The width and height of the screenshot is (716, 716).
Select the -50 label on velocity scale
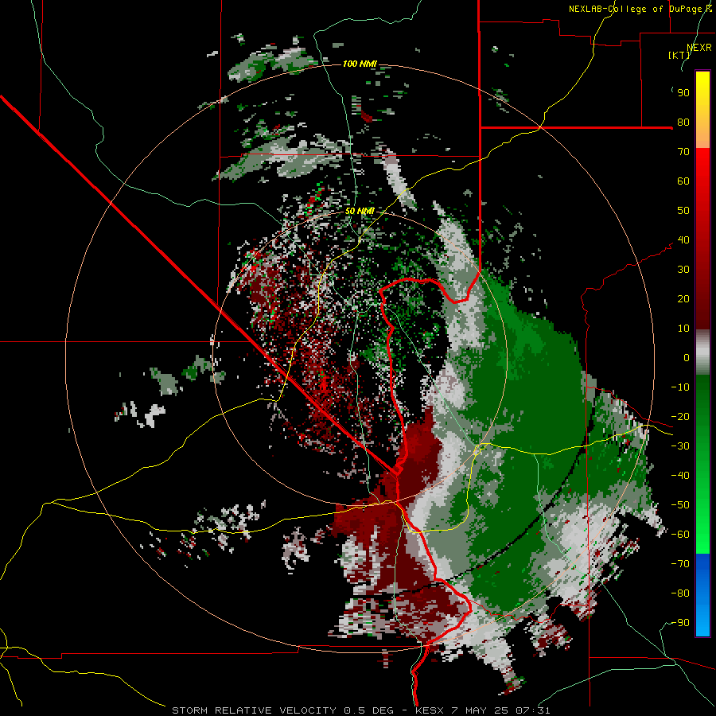click(680, 505)
